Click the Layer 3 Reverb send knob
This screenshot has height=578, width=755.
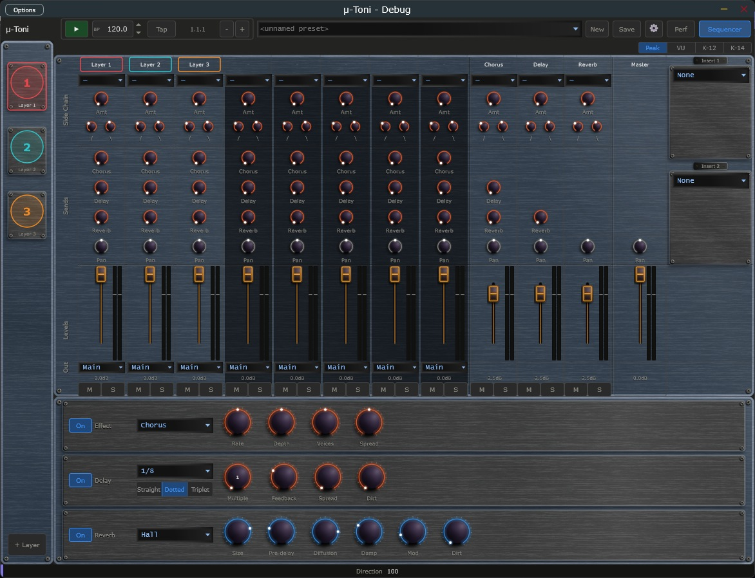[x=199, y=218]
